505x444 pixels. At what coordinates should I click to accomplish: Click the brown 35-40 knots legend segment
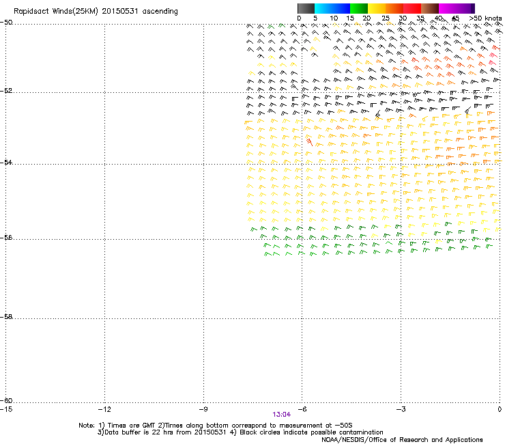pyautogui.click(x=430, y=8)
